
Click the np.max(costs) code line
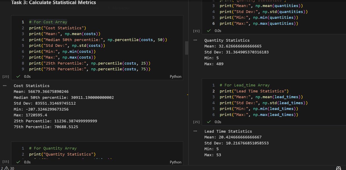pos(62,57)
